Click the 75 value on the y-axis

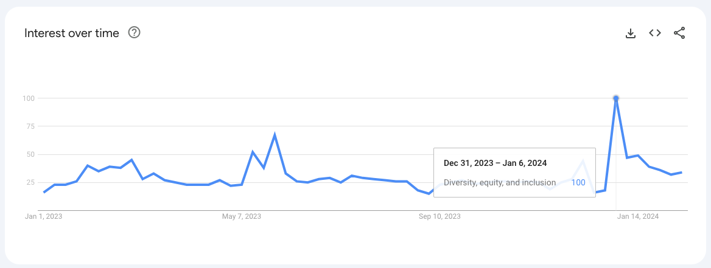[31, 126]
